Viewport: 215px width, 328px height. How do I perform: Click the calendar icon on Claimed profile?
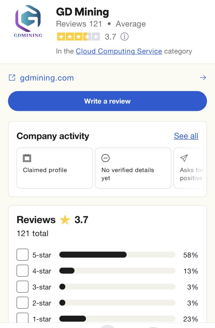click(27, 158)
